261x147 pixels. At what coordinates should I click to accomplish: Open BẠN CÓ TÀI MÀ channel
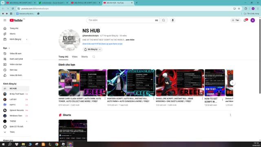point(16,127)
